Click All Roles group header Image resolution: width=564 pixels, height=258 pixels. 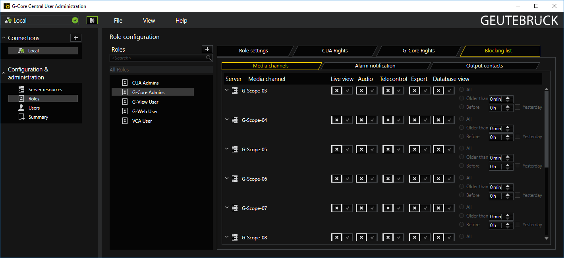coord(161,69)
